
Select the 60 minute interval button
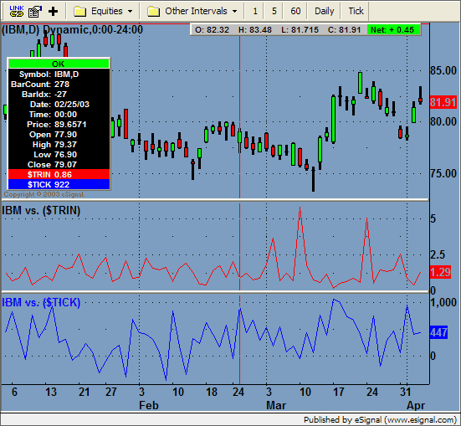point(295,11)
